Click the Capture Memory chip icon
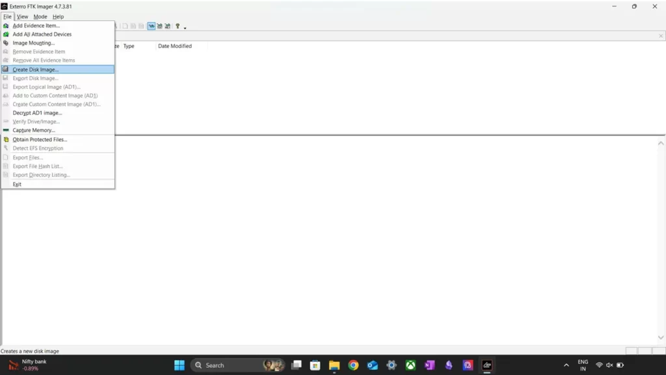 (6, 131)
